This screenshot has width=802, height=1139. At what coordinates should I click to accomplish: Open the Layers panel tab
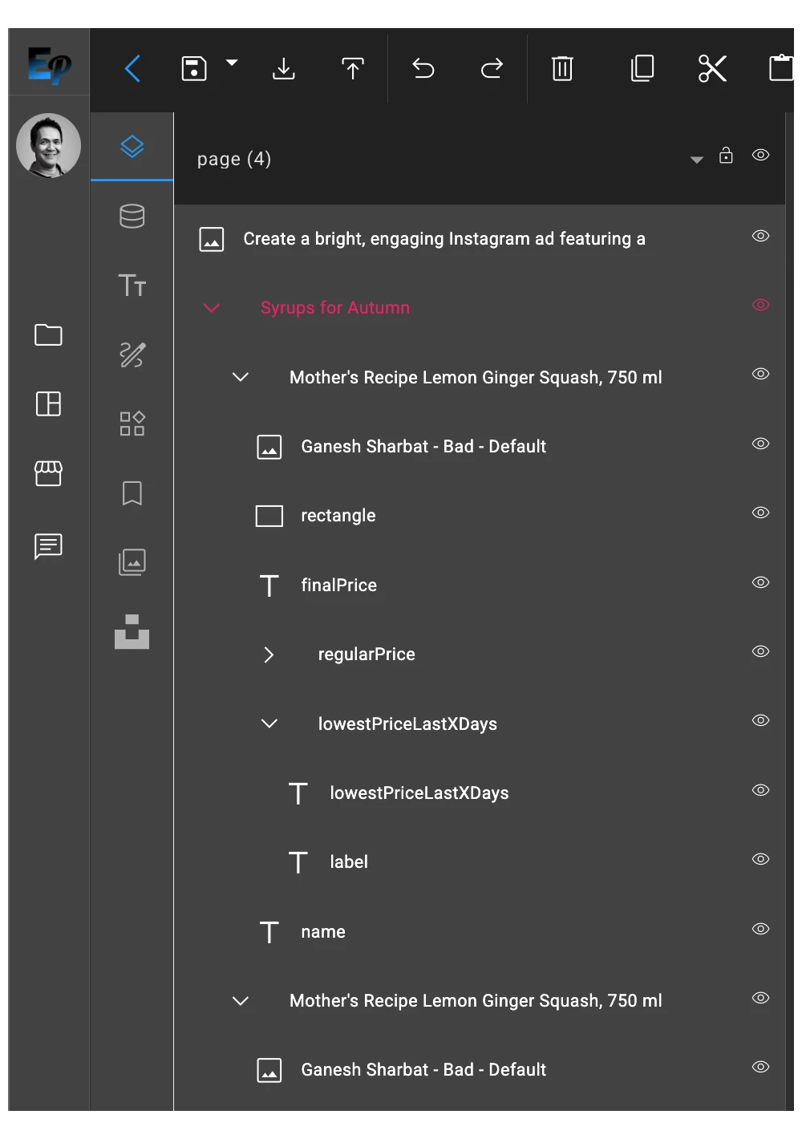pyautogui.click(x=132, y=147)
